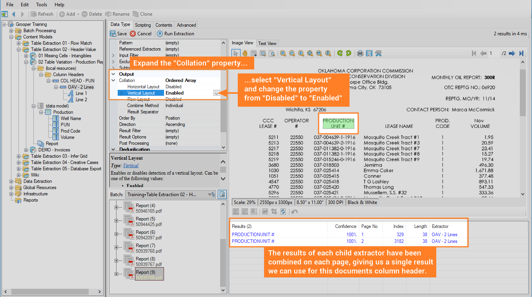Open the Vertical Layout value dropdown

pos(216,93)
